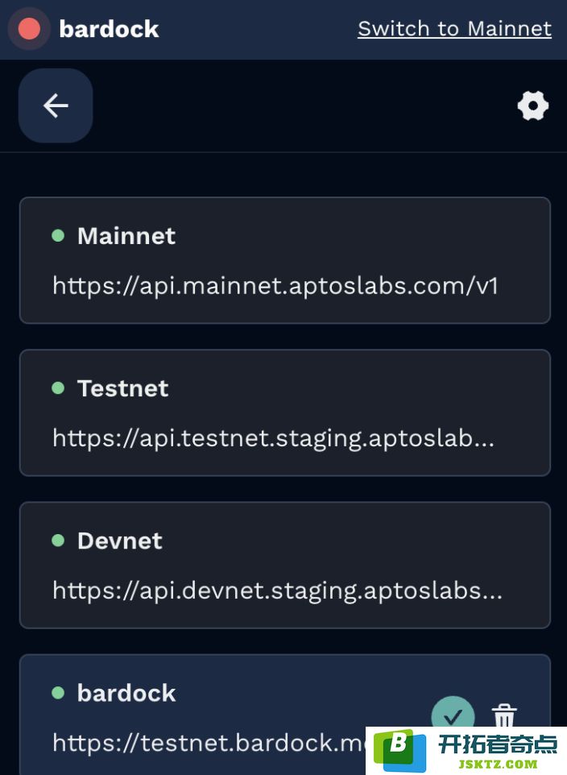Follow the Switch to Mainnet link
This screenshot has height=775, width=567.
(454, 29)
